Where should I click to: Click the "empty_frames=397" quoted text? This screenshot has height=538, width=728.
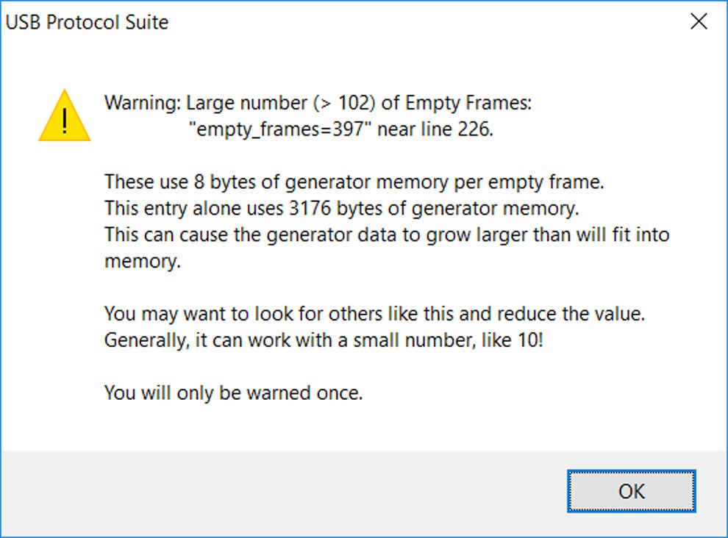click(x=280, y=129)
